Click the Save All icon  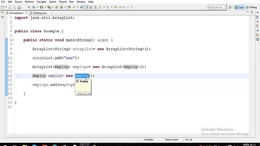coord(15,7)
